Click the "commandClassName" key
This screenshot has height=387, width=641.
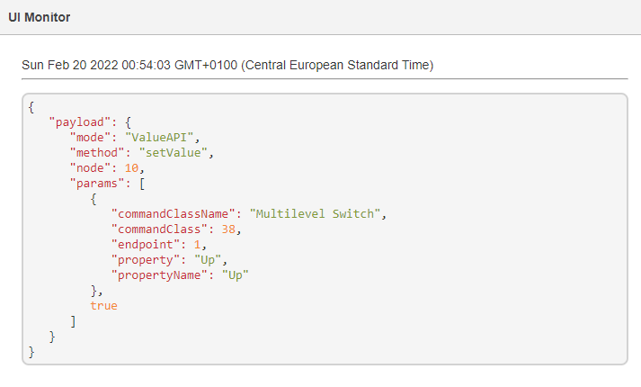coord(173,214)
